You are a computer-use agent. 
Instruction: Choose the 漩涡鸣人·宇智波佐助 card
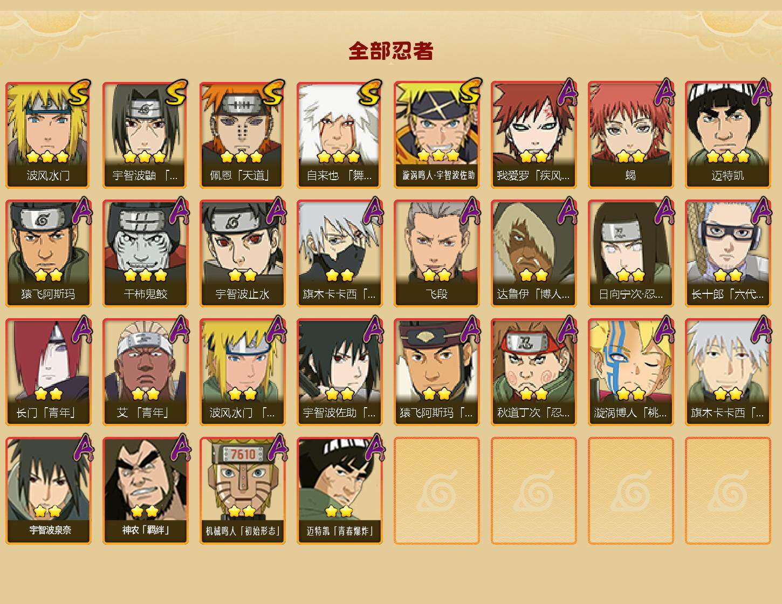tap(437, 135)
